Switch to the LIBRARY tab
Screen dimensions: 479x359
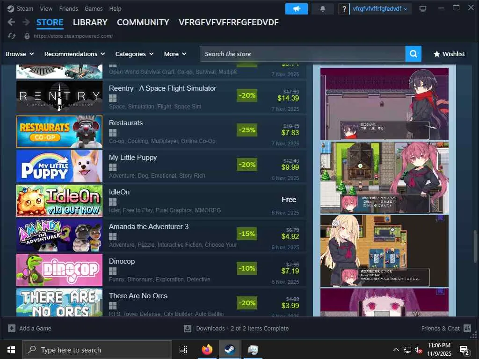[90, 22]
